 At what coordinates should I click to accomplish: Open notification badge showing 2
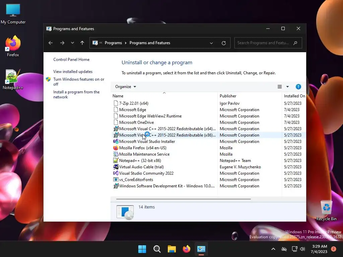coord(334,249)
